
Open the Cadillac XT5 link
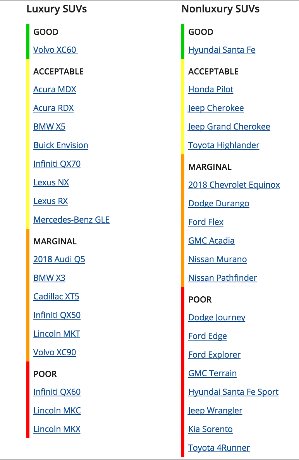coord(56,297)
